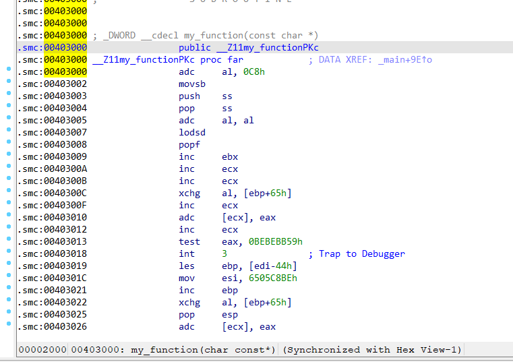Click status bar location 00403000: my_function(char const*)
The height and width of the screenshot is (362, 513).
coord(173,350)
